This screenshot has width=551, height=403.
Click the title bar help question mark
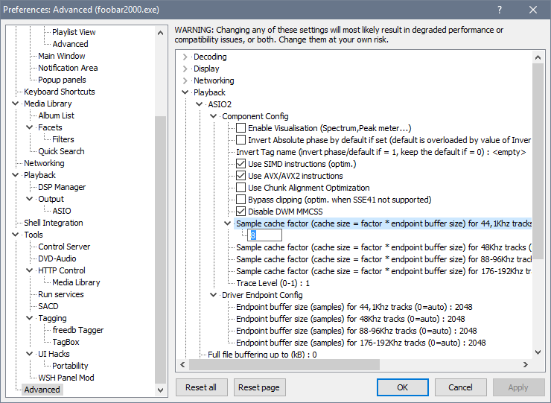500,10
